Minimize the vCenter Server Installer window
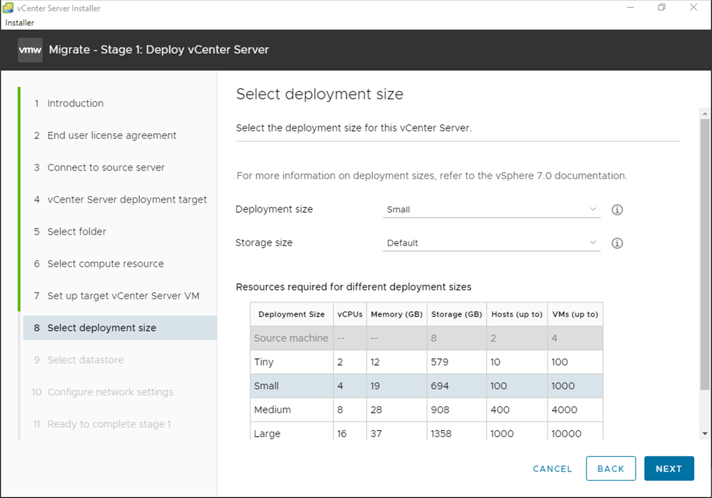Screen dimensions: 712x498 tap(630, 7)
